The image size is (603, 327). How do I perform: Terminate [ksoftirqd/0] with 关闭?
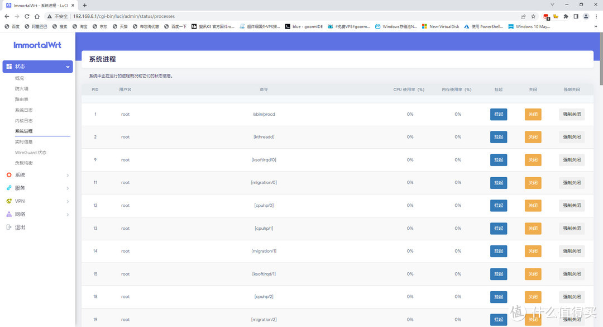click(x=533, y=160)
